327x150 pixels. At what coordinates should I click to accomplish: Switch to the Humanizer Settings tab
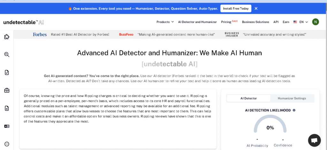click(x=292, y=98)
